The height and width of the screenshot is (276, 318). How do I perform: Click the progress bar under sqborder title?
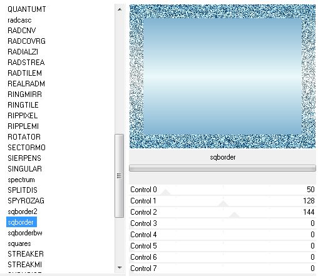tap(222, 168)
